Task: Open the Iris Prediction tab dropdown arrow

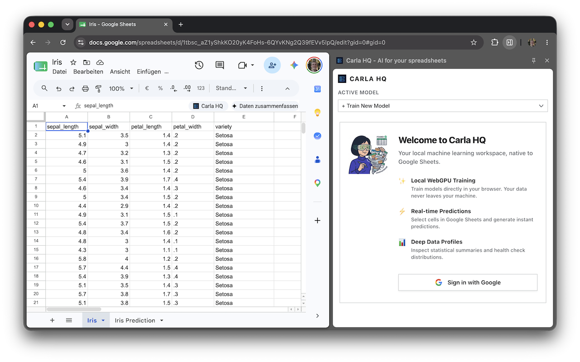Action: tap(162, 320)
